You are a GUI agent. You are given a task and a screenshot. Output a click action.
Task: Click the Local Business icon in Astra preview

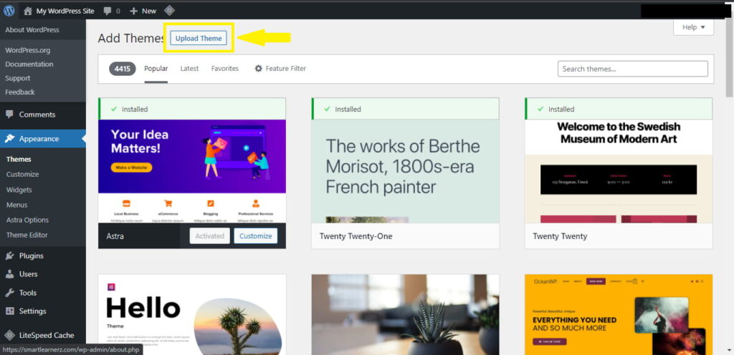pyautogui.click(x=125, y=203)
